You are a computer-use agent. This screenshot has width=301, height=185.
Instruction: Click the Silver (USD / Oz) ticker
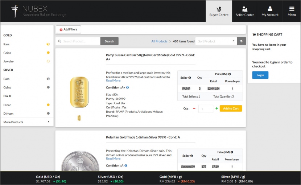[x=111, y=179]
